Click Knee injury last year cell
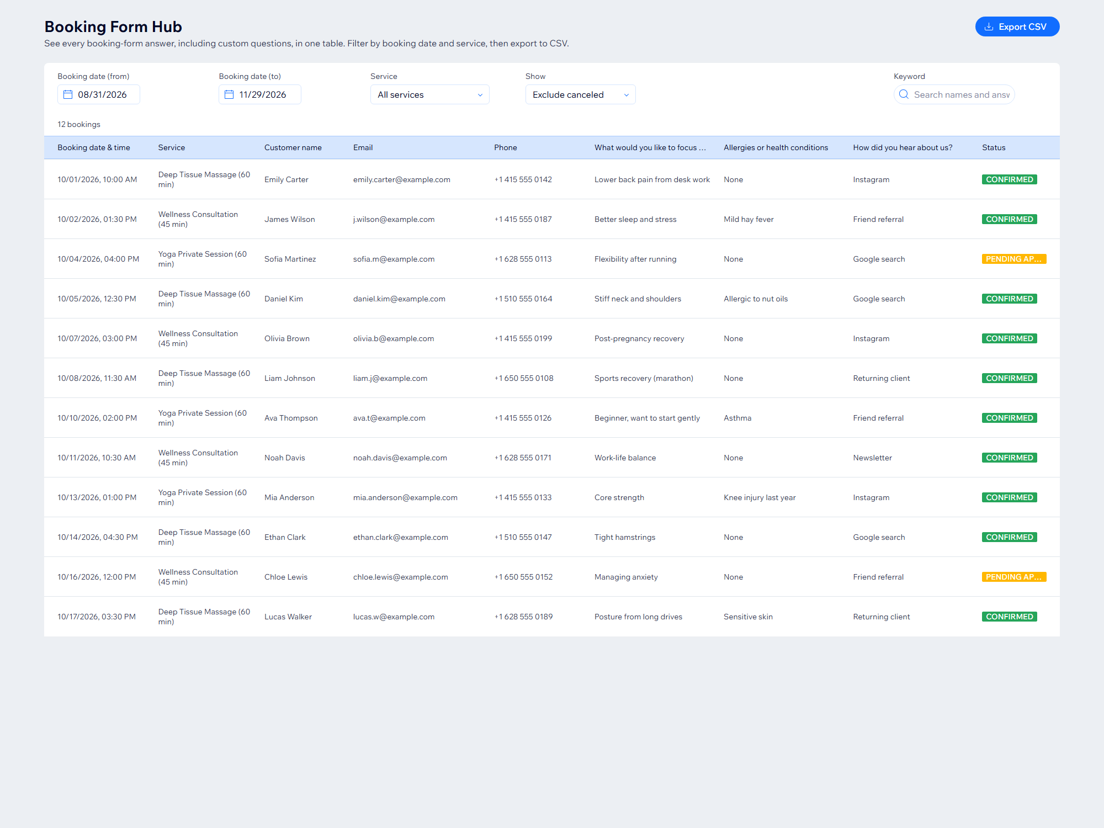 760,497
